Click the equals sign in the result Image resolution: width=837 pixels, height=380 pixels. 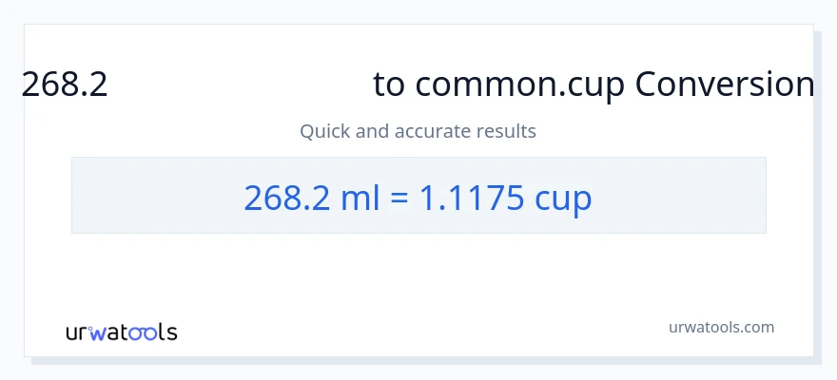tap(399, 198)
